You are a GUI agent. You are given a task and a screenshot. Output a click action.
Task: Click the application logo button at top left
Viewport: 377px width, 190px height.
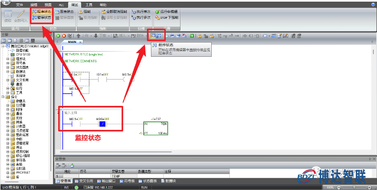tap(5, 3)
